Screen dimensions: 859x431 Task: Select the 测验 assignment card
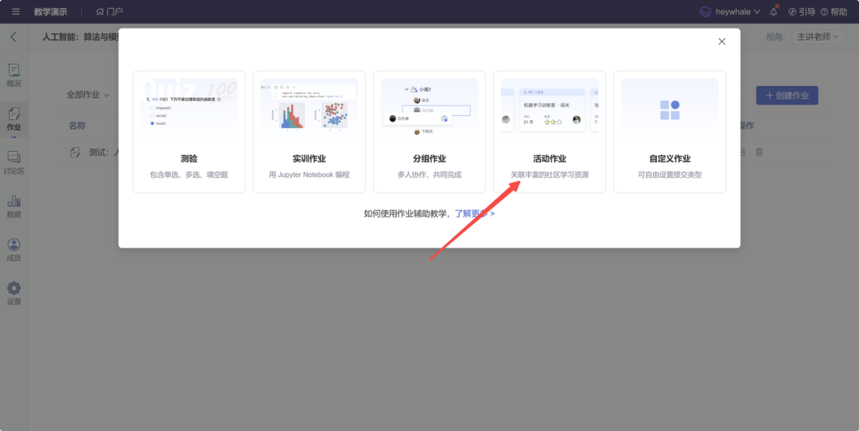click(189, 132)
